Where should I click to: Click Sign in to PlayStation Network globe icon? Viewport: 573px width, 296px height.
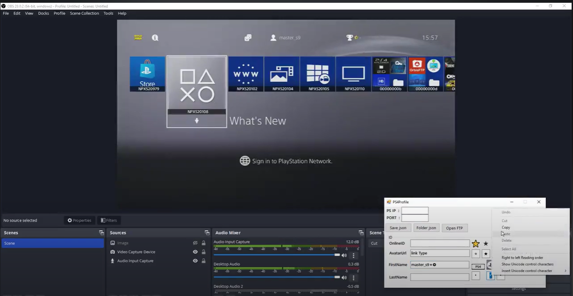pyautogui.click(x=245, y=161)
